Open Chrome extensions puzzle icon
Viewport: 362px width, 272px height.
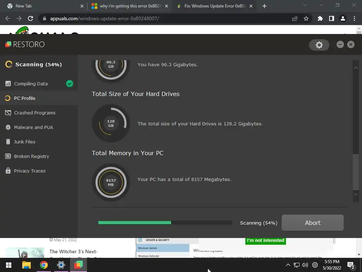(x=320, y=18)
